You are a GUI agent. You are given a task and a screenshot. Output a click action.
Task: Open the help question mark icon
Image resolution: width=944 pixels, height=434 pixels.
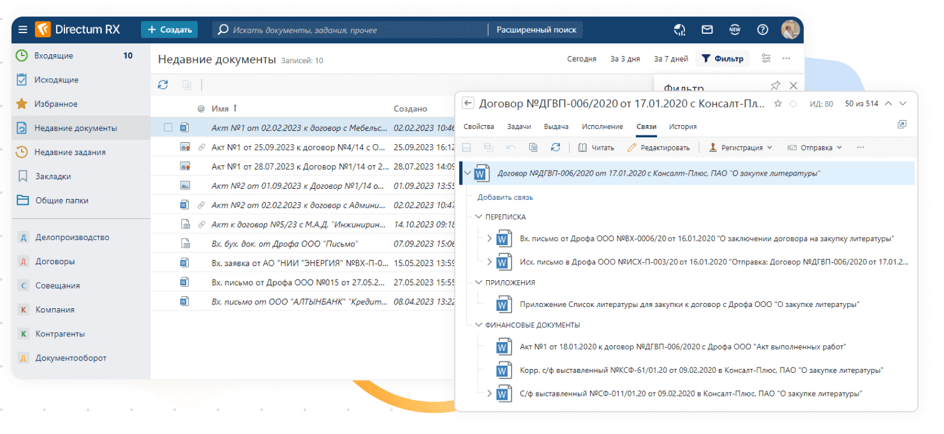point(762,29)
